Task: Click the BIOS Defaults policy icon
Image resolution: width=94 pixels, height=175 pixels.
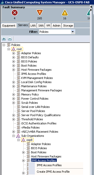Action: point(18,57)
